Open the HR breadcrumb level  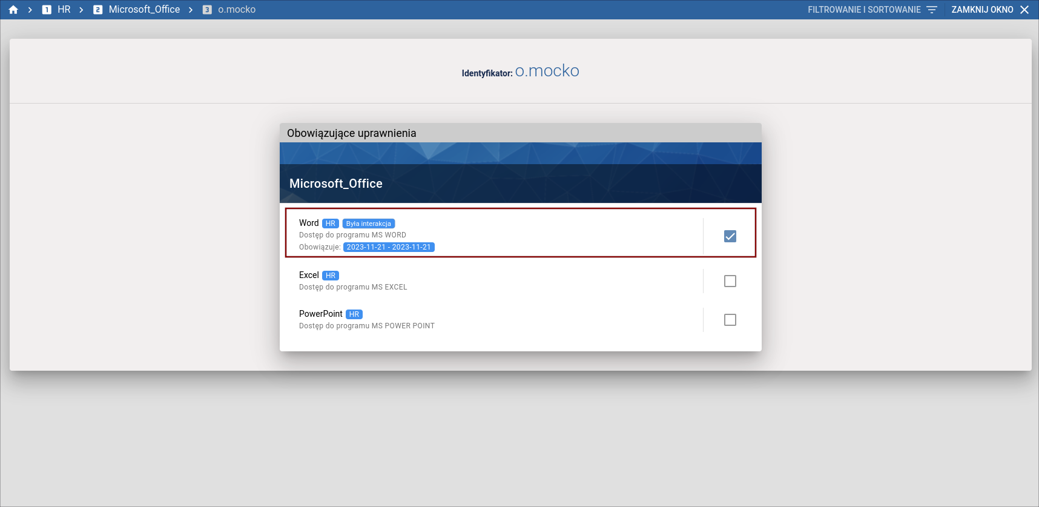(x=64, y=10)
